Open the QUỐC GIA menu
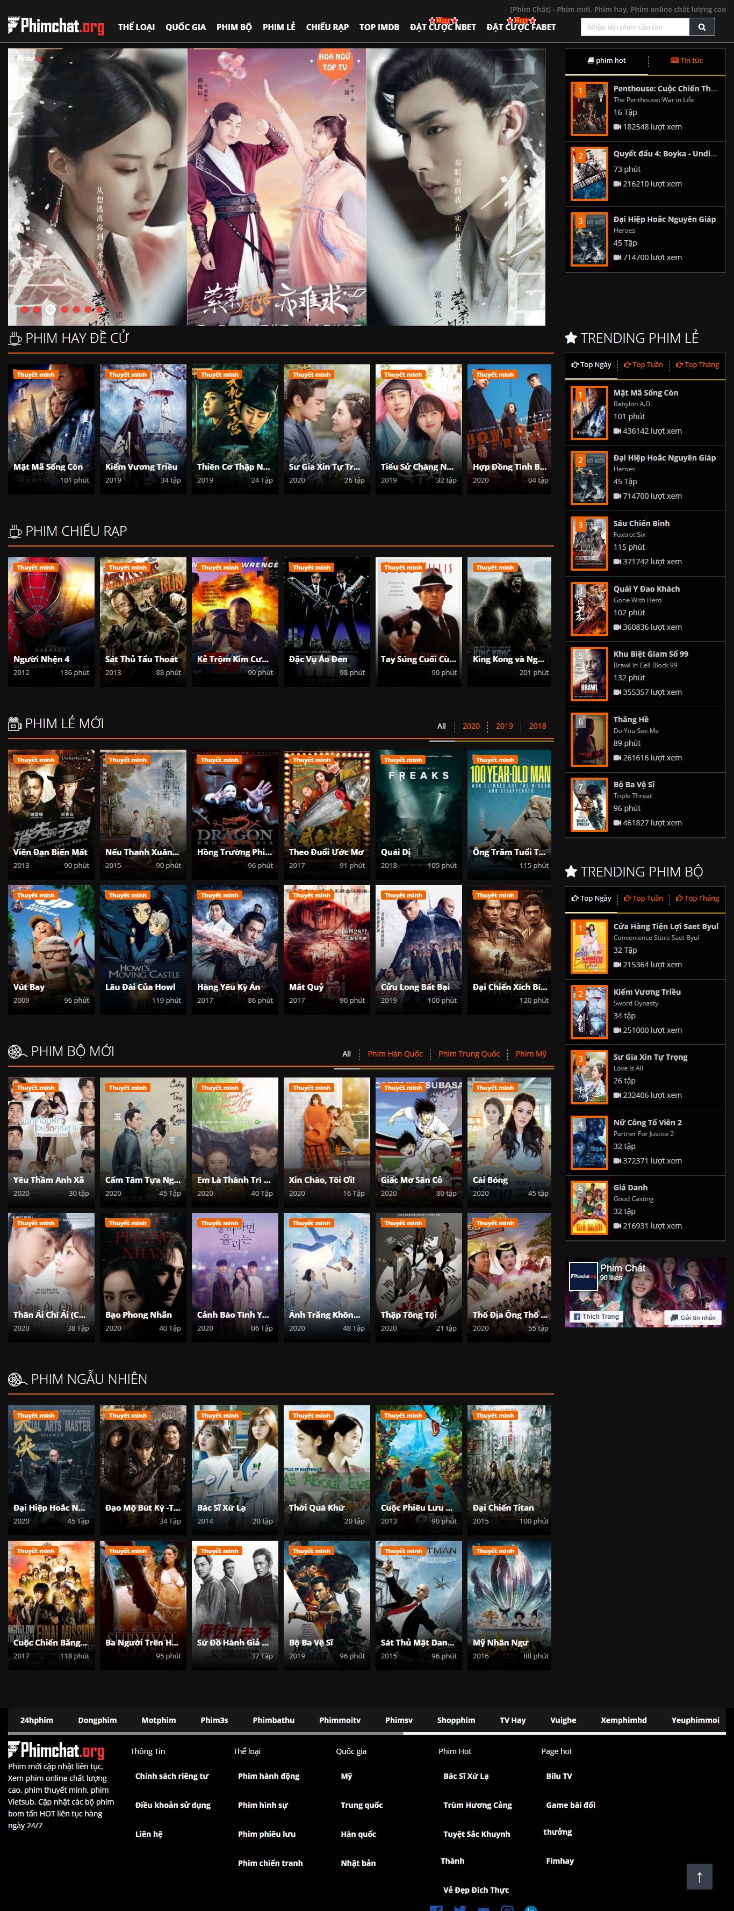 tap(185, 27)
